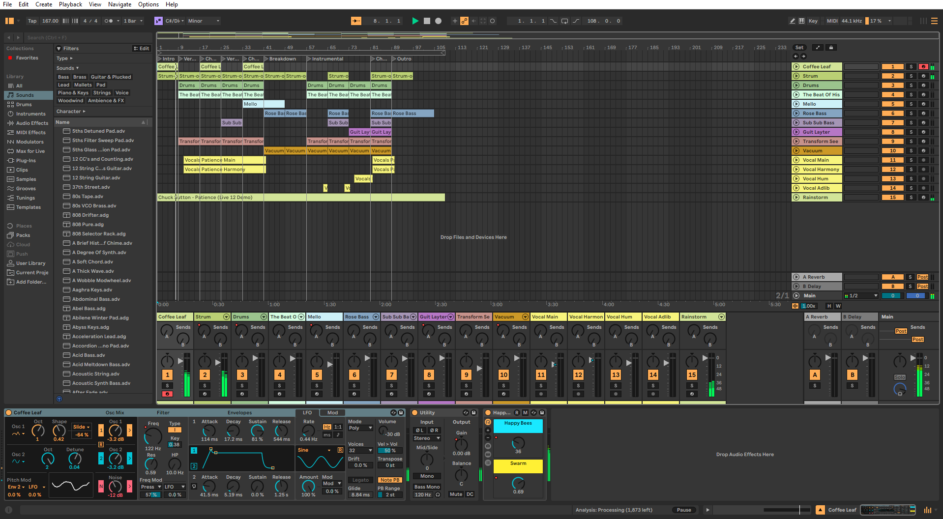
Task: Expand the Character filter group
Action: pos(71,111)
